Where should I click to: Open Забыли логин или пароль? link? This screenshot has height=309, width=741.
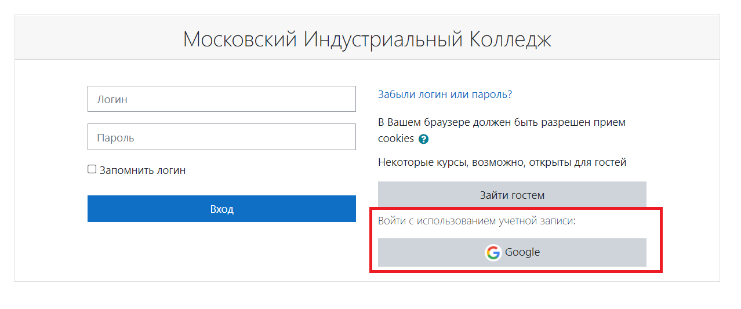445,94
